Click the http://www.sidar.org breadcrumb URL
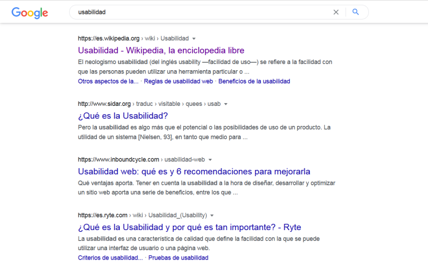This screenshot has height=273, width=428. [x=104, y=104]
